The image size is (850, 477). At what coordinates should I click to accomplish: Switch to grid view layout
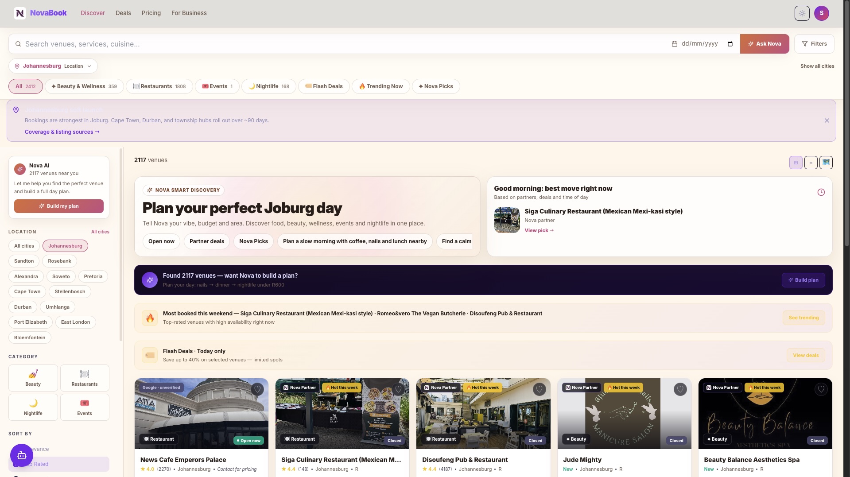tap(796, 163)
